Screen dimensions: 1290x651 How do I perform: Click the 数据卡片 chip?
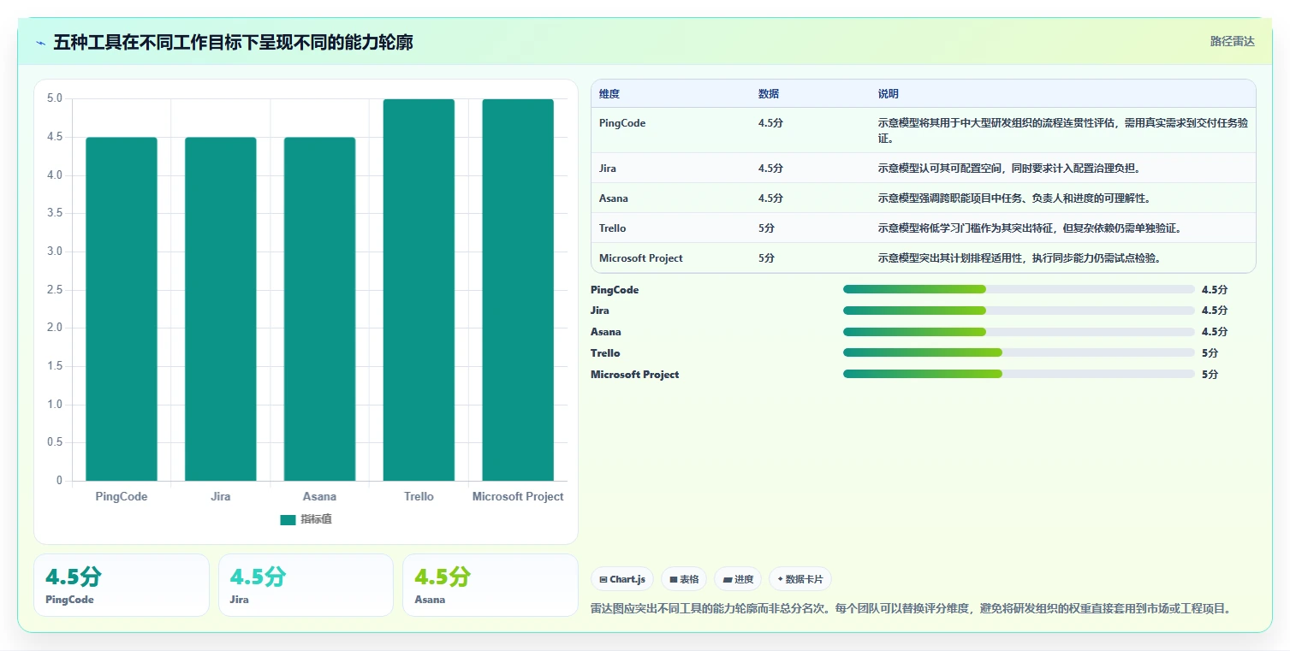coord(800,579)
